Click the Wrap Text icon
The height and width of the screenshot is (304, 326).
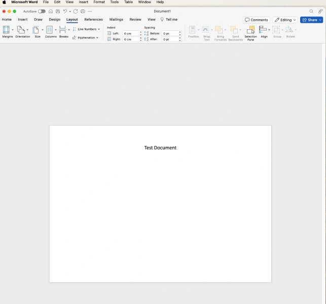[205, 30]
